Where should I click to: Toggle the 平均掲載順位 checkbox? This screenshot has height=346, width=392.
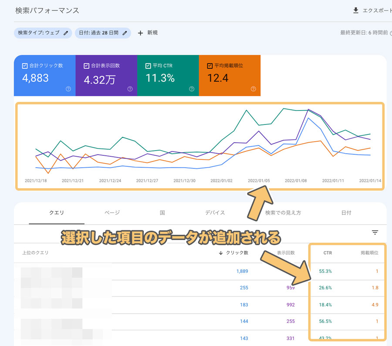coord(210,66)
